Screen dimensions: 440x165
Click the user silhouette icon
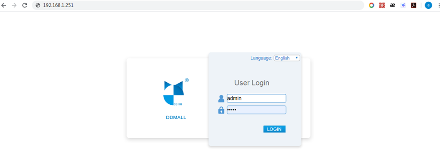click(221, 99)
